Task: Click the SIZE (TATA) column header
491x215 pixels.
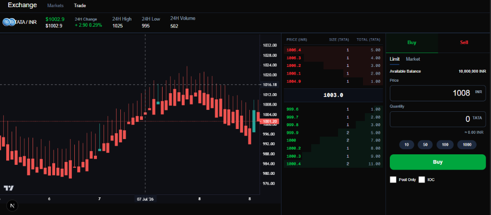Action: point(339,40)
